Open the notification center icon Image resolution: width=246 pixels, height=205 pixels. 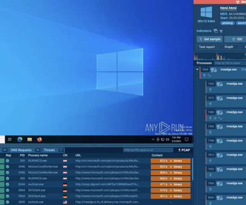click(x=187, y=139)
